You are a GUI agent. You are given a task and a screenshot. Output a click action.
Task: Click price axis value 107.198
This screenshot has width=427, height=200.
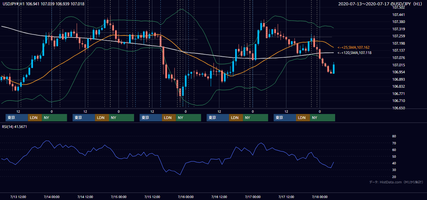pos(399,43)
